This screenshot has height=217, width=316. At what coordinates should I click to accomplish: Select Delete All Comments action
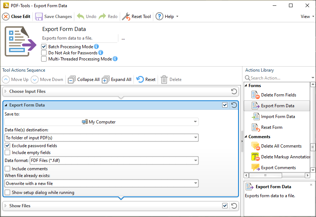277,146
